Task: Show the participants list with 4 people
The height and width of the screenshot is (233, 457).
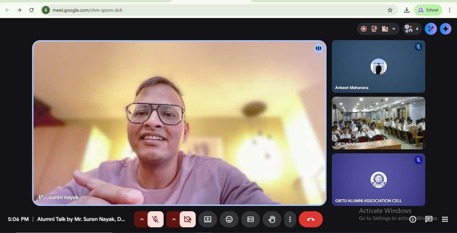Action: pyautogui.click(x=412, y=29)
